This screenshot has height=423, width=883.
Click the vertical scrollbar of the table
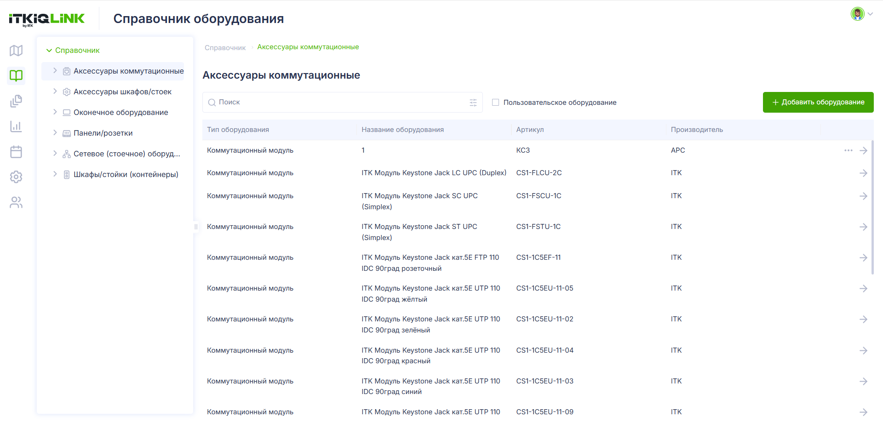click(872, 207)
